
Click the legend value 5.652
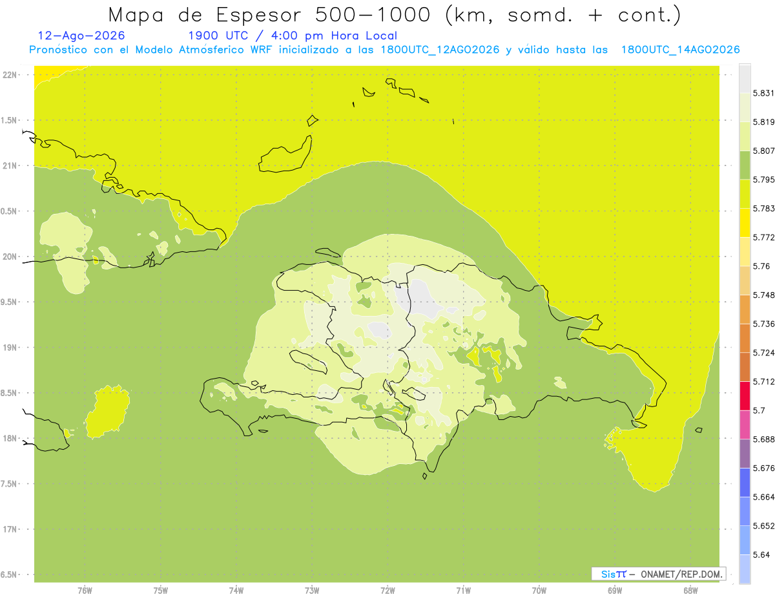(x=763, y=526)
